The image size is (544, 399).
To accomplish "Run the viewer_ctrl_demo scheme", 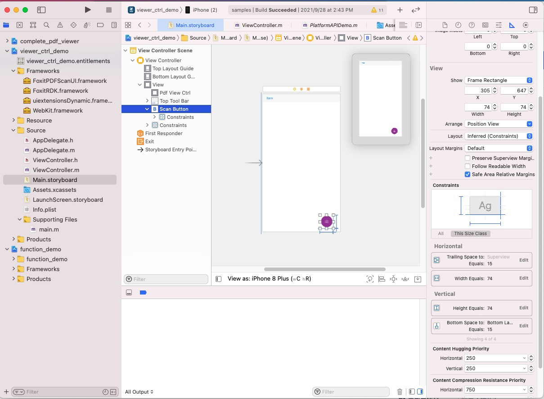I will tap(88, 9).
